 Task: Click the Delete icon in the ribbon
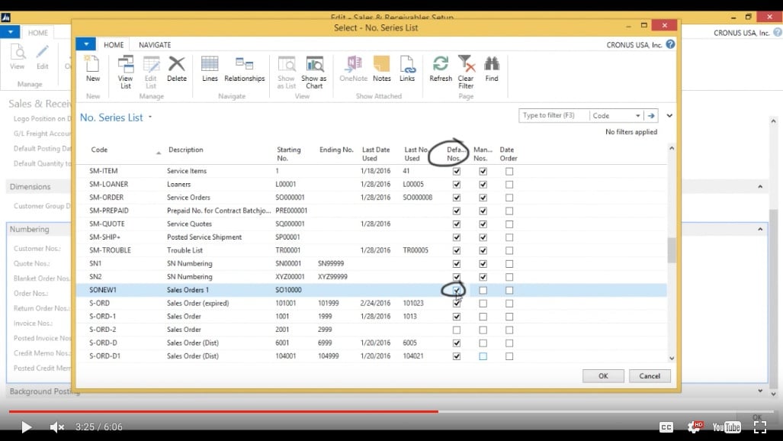[x=177, y=69]
